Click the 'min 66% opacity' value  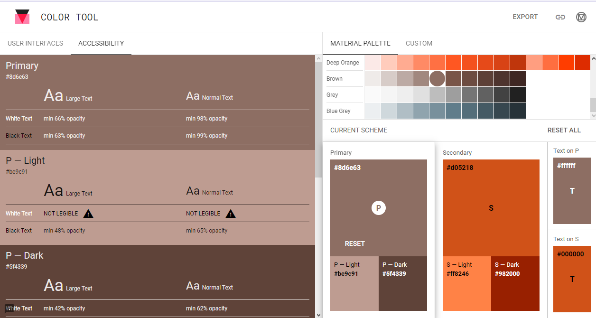point(65,119)
